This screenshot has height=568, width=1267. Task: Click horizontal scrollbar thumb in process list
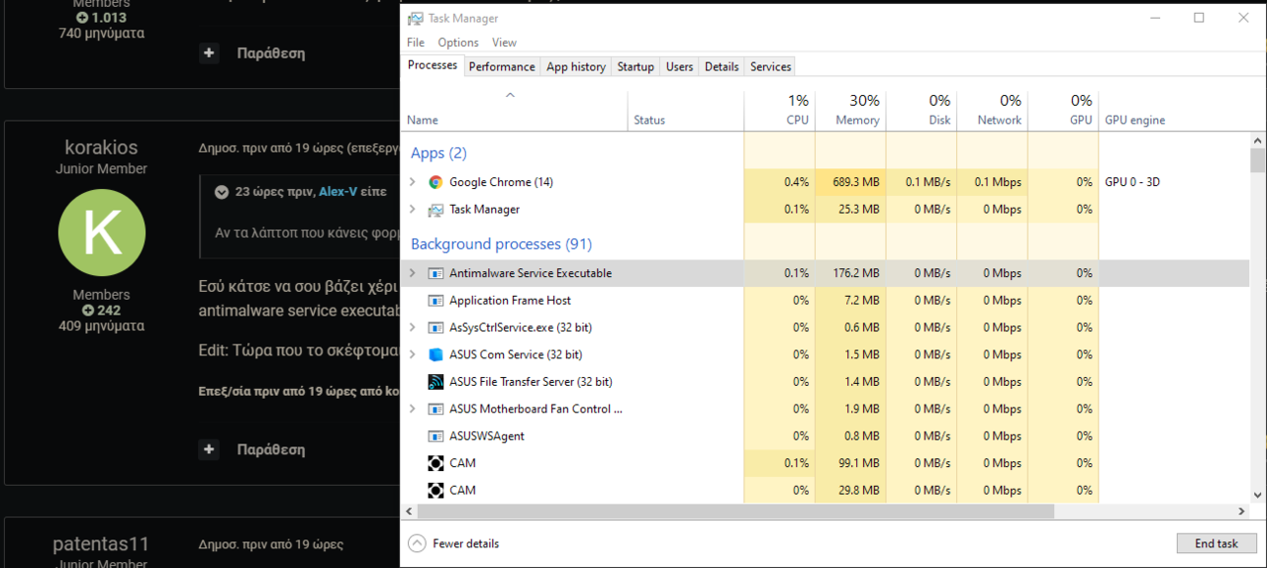point(735,512)
